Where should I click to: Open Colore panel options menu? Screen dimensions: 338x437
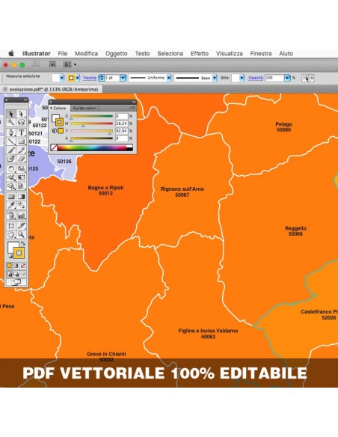[x=132, y=108]
